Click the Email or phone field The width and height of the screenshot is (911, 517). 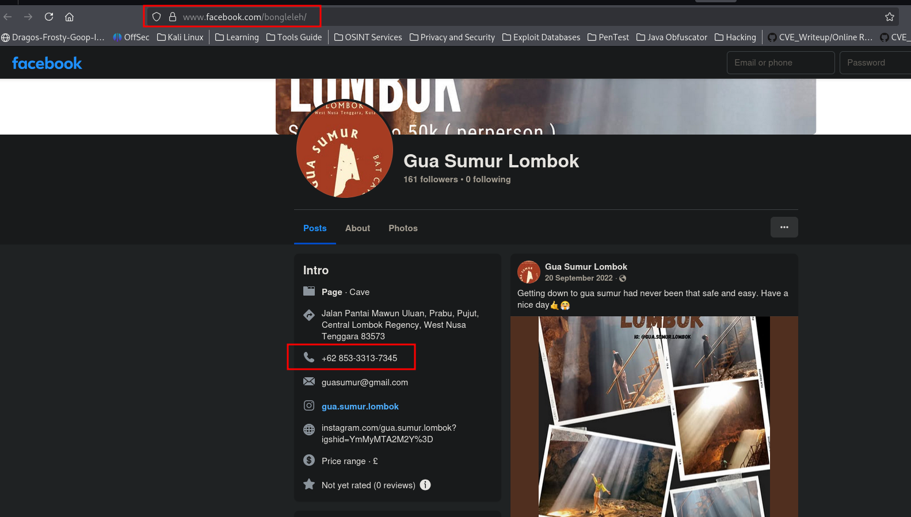point(780,63)
